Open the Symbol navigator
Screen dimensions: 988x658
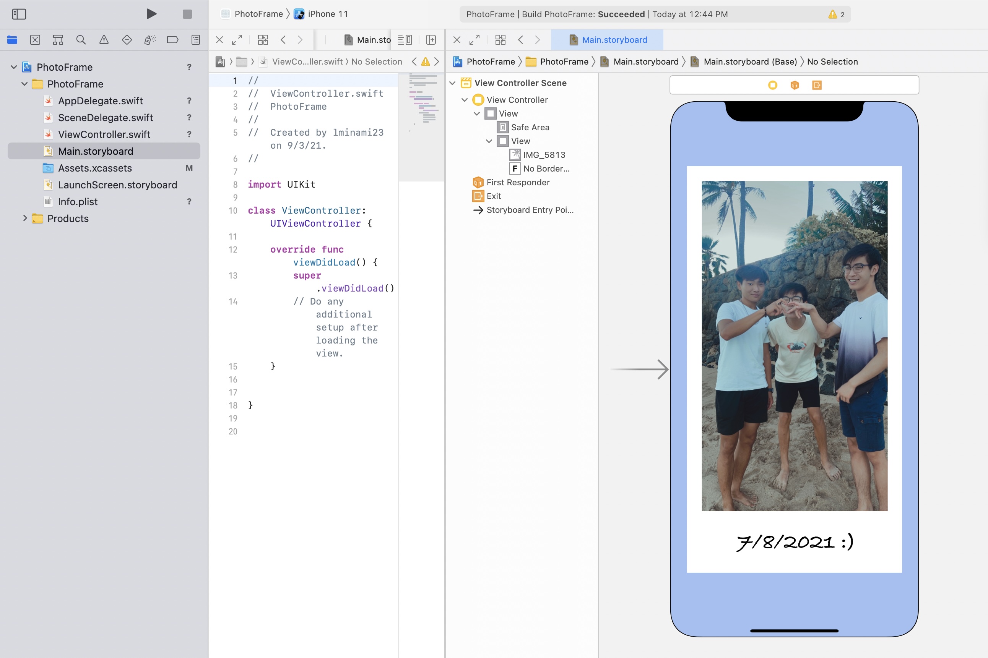point(58,40)
